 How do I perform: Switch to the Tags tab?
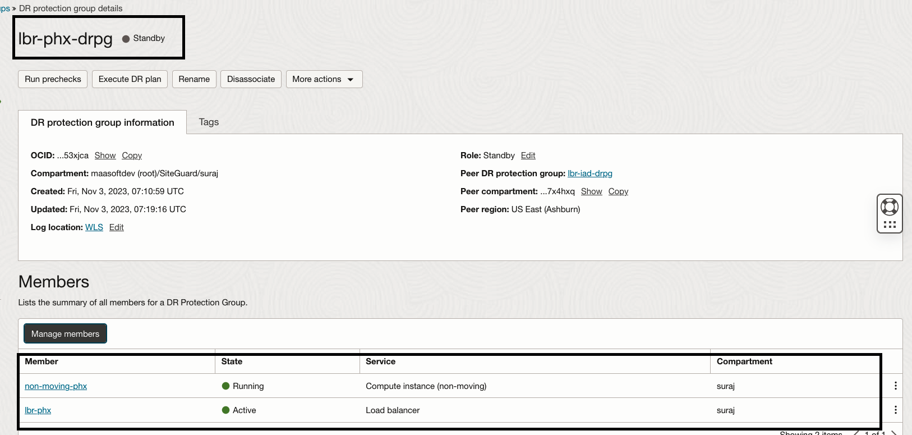click(209, 122)
